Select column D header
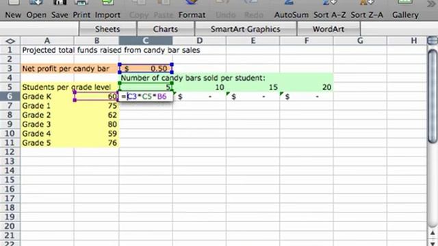 199,41
